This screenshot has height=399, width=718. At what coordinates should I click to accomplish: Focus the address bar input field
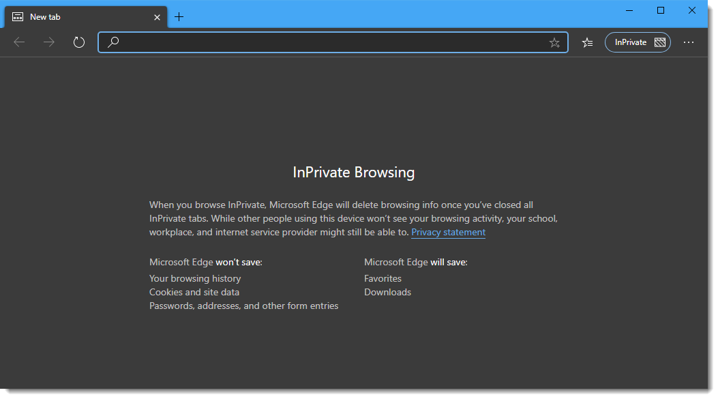(333, 42)
